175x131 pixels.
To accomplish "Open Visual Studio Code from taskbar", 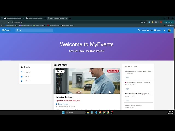I will [96, 112].
